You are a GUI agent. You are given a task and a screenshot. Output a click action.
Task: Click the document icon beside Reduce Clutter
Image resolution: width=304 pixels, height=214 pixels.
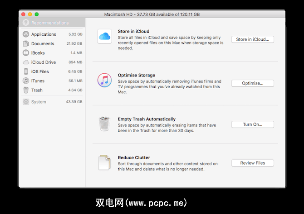(104, 162)
